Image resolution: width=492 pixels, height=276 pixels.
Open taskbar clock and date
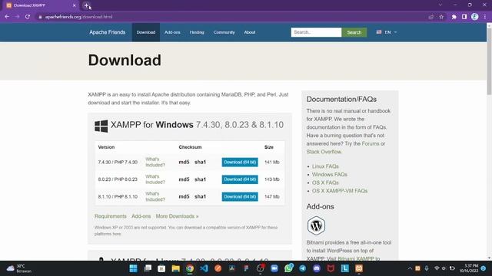point(469,268)
